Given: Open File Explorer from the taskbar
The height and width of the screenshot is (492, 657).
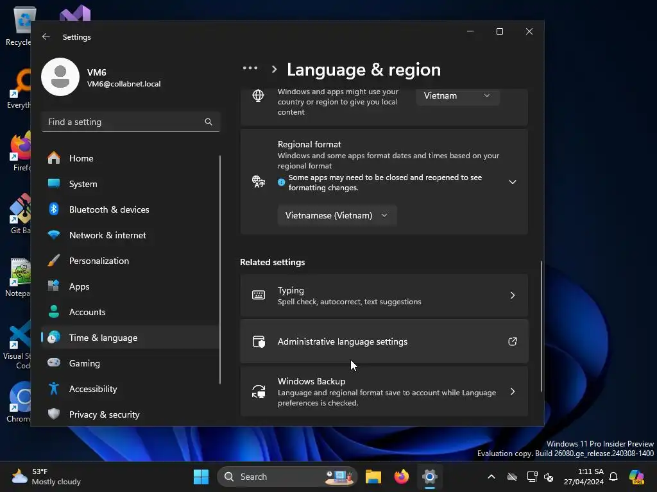Looking at the screenshot, I should (x=373, y=477).
